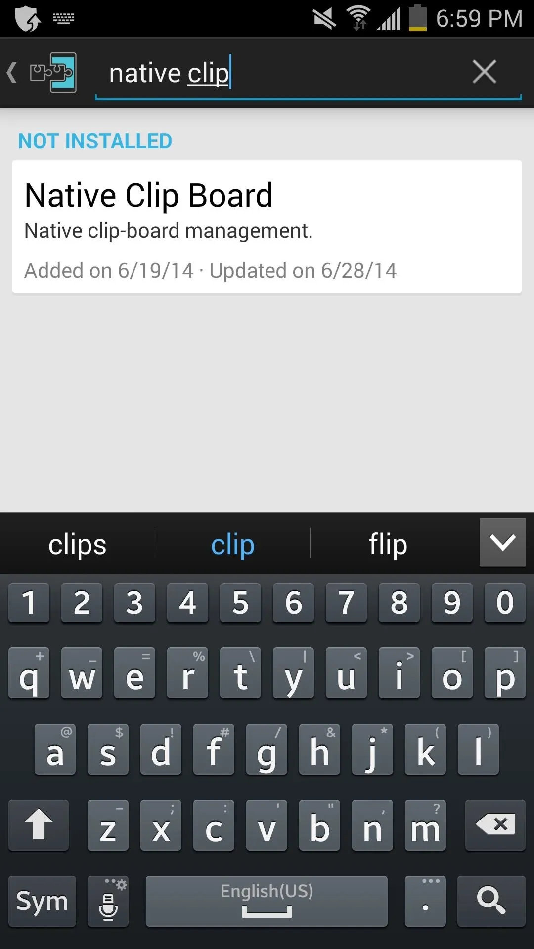Viewport: 534px width, 949px height.
Task: Tap the keyboard search magnifier key
Action: coord(491,901)
